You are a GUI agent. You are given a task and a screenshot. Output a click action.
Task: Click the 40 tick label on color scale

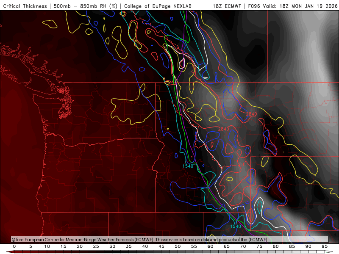[x=145, y=246]
